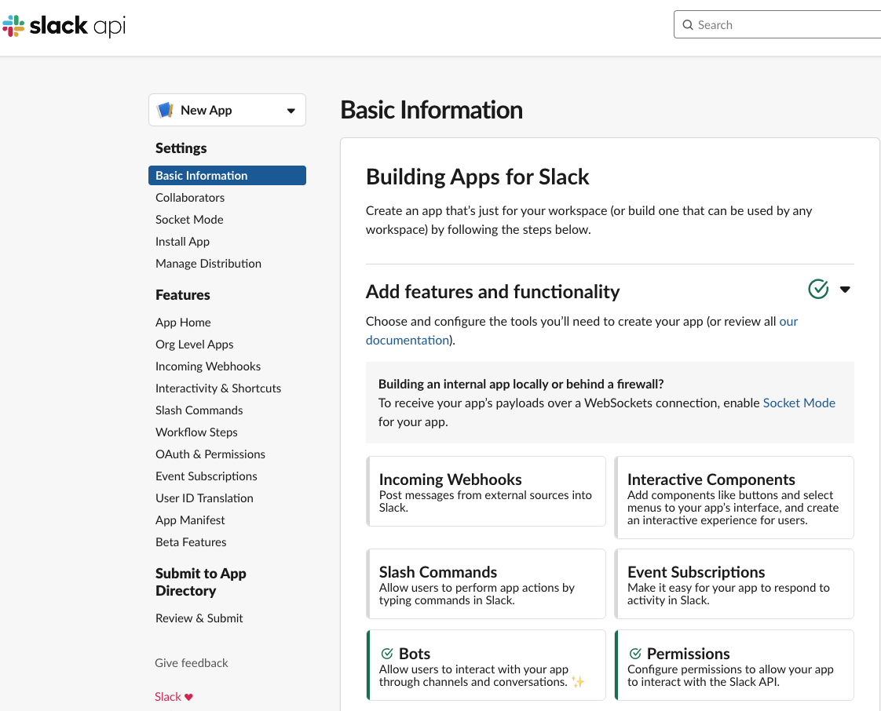Click the blue app icon beside New App
This screenshot has width=881, height=711.
[166, 109]
